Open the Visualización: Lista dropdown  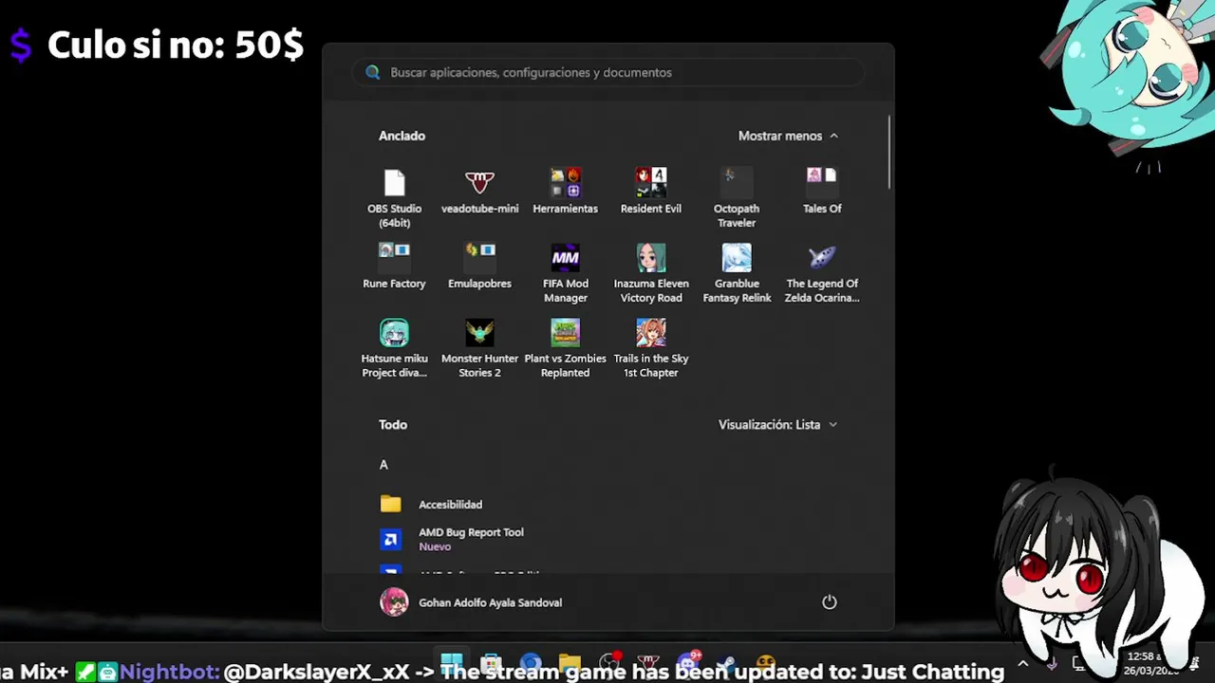coord(777,424)
